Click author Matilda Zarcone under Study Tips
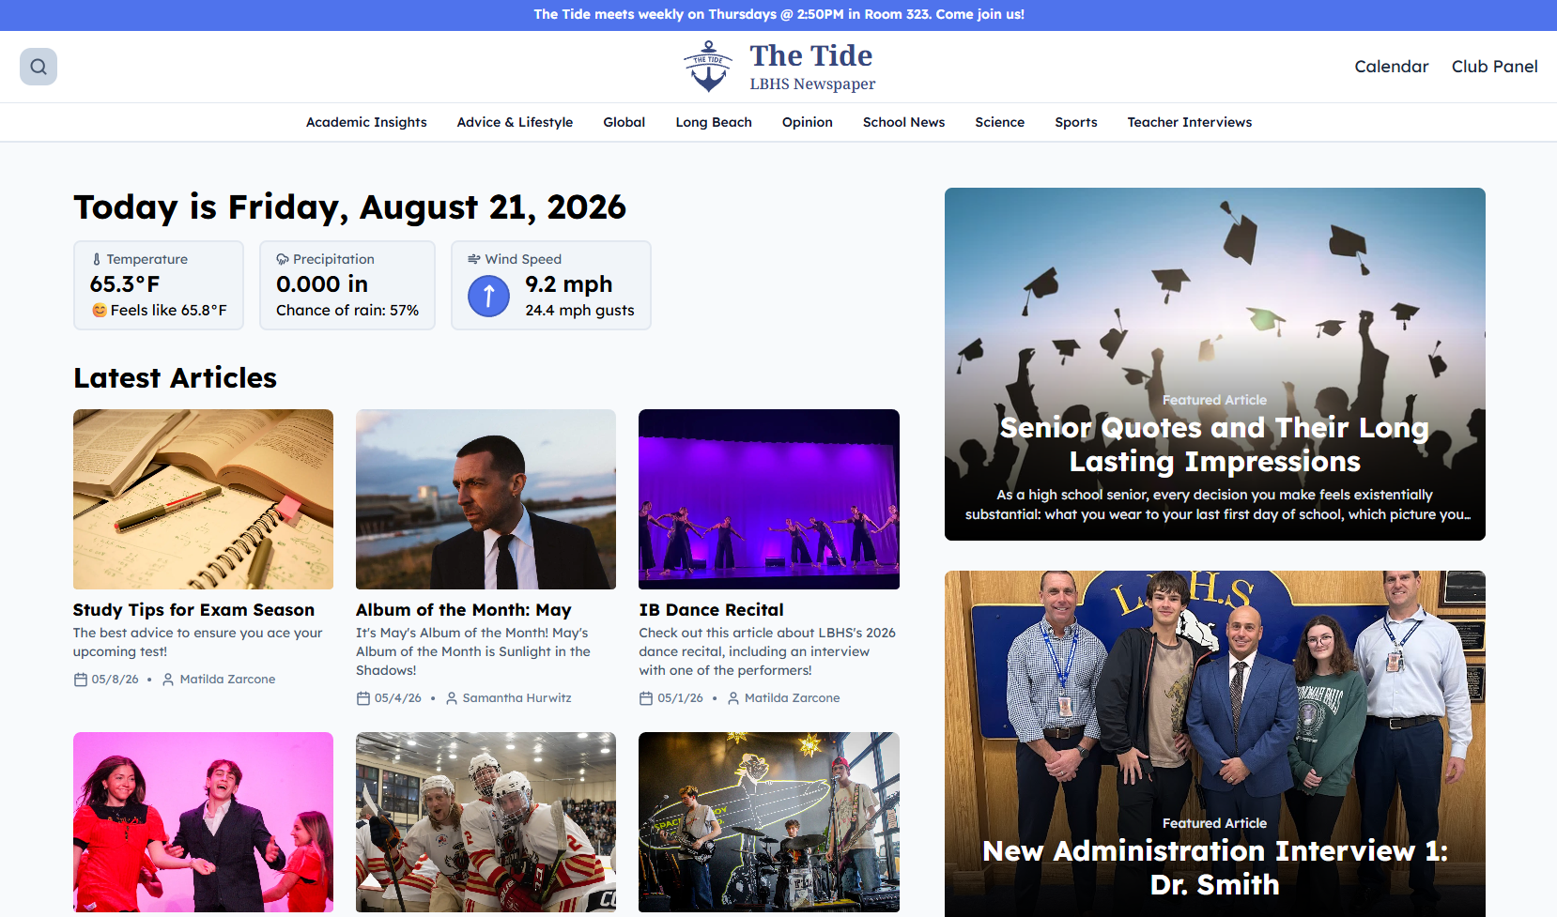The width and height of the screenshot is (1557, 917). [x=228, y=680]
